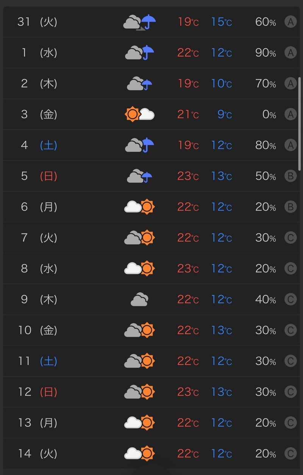The image size is (303, 475).
Task: Click the weather icon for Tuesday the 14th
Action: [x=140, y=453]
